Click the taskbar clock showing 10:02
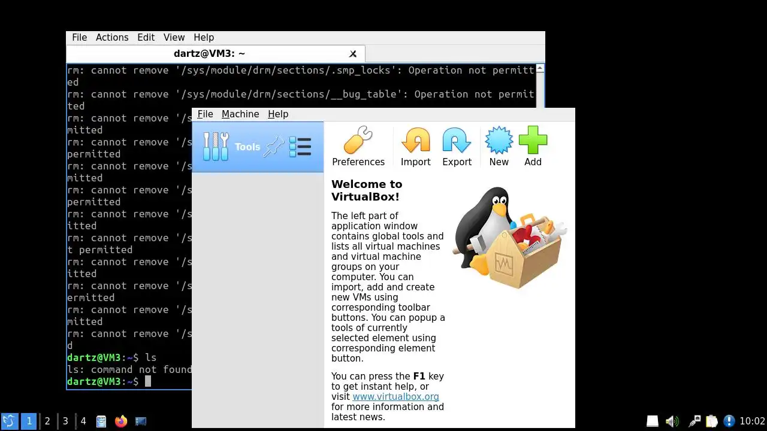The width and height of the screenshot is (767, 431). 752,421
